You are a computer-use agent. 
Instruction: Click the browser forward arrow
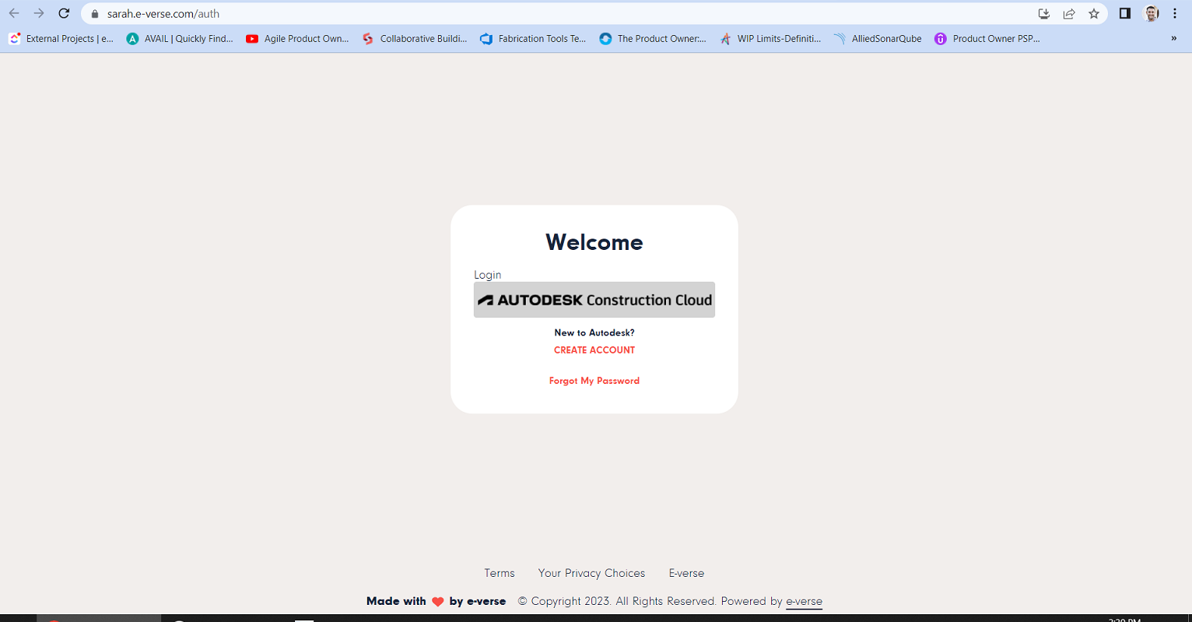(39, 13)
